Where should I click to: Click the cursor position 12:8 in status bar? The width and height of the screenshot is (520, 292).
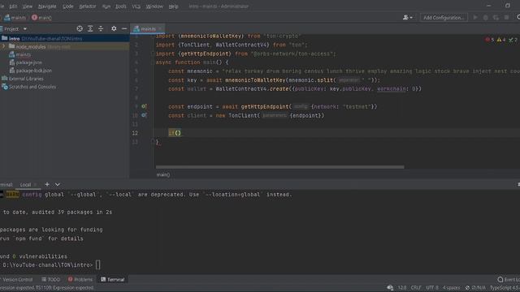point(402,288)
